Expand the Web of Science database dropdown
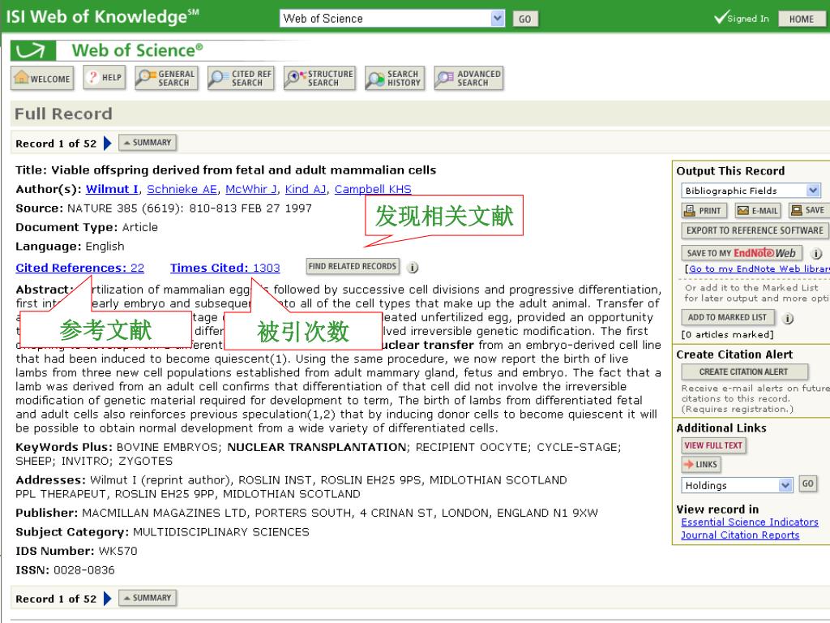 [497, 19]
